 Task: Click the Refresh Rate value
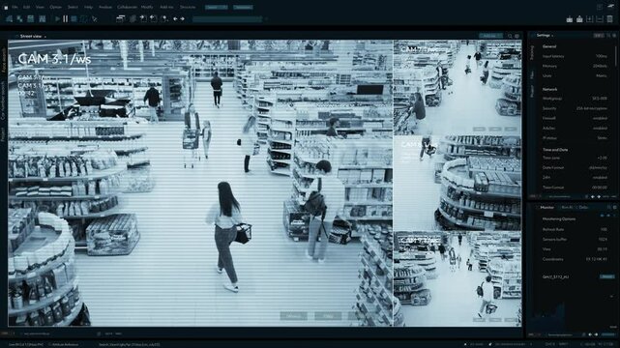click(x=604, y=229)
